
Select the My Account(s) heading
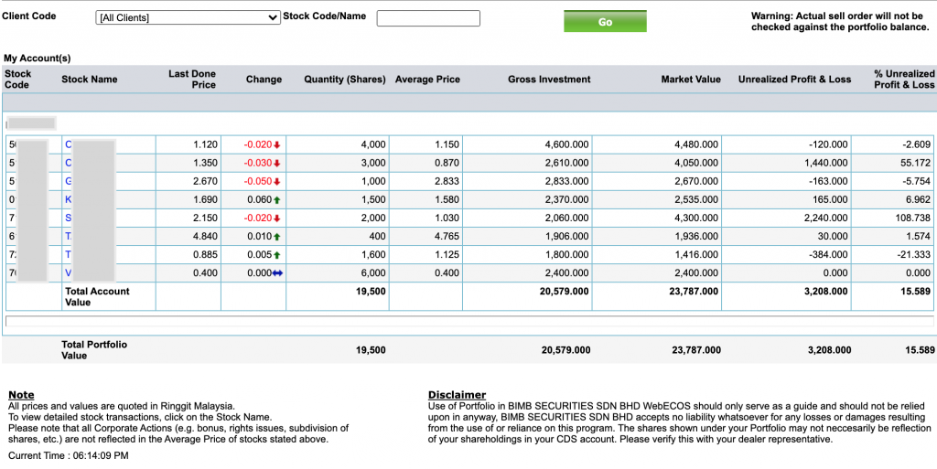click(x=37, y=59)
